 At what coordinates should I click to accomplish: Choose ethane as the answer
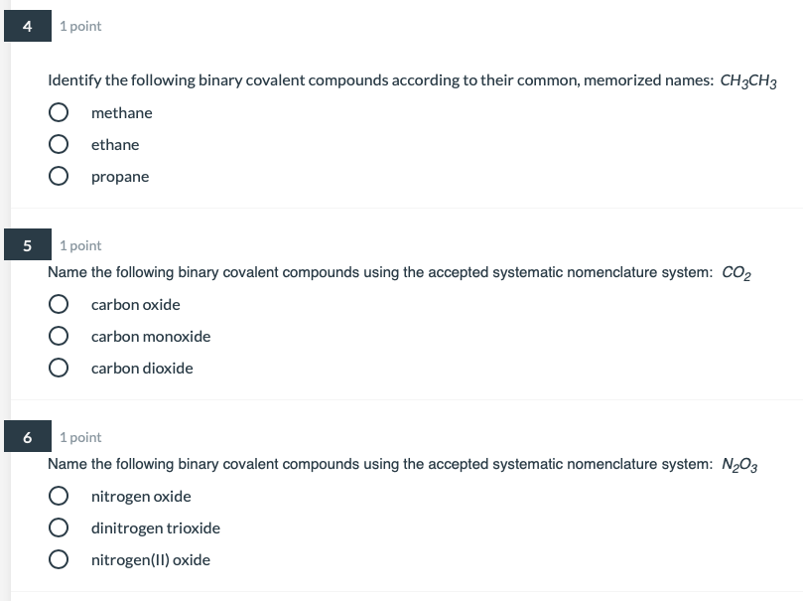point(59,144)
